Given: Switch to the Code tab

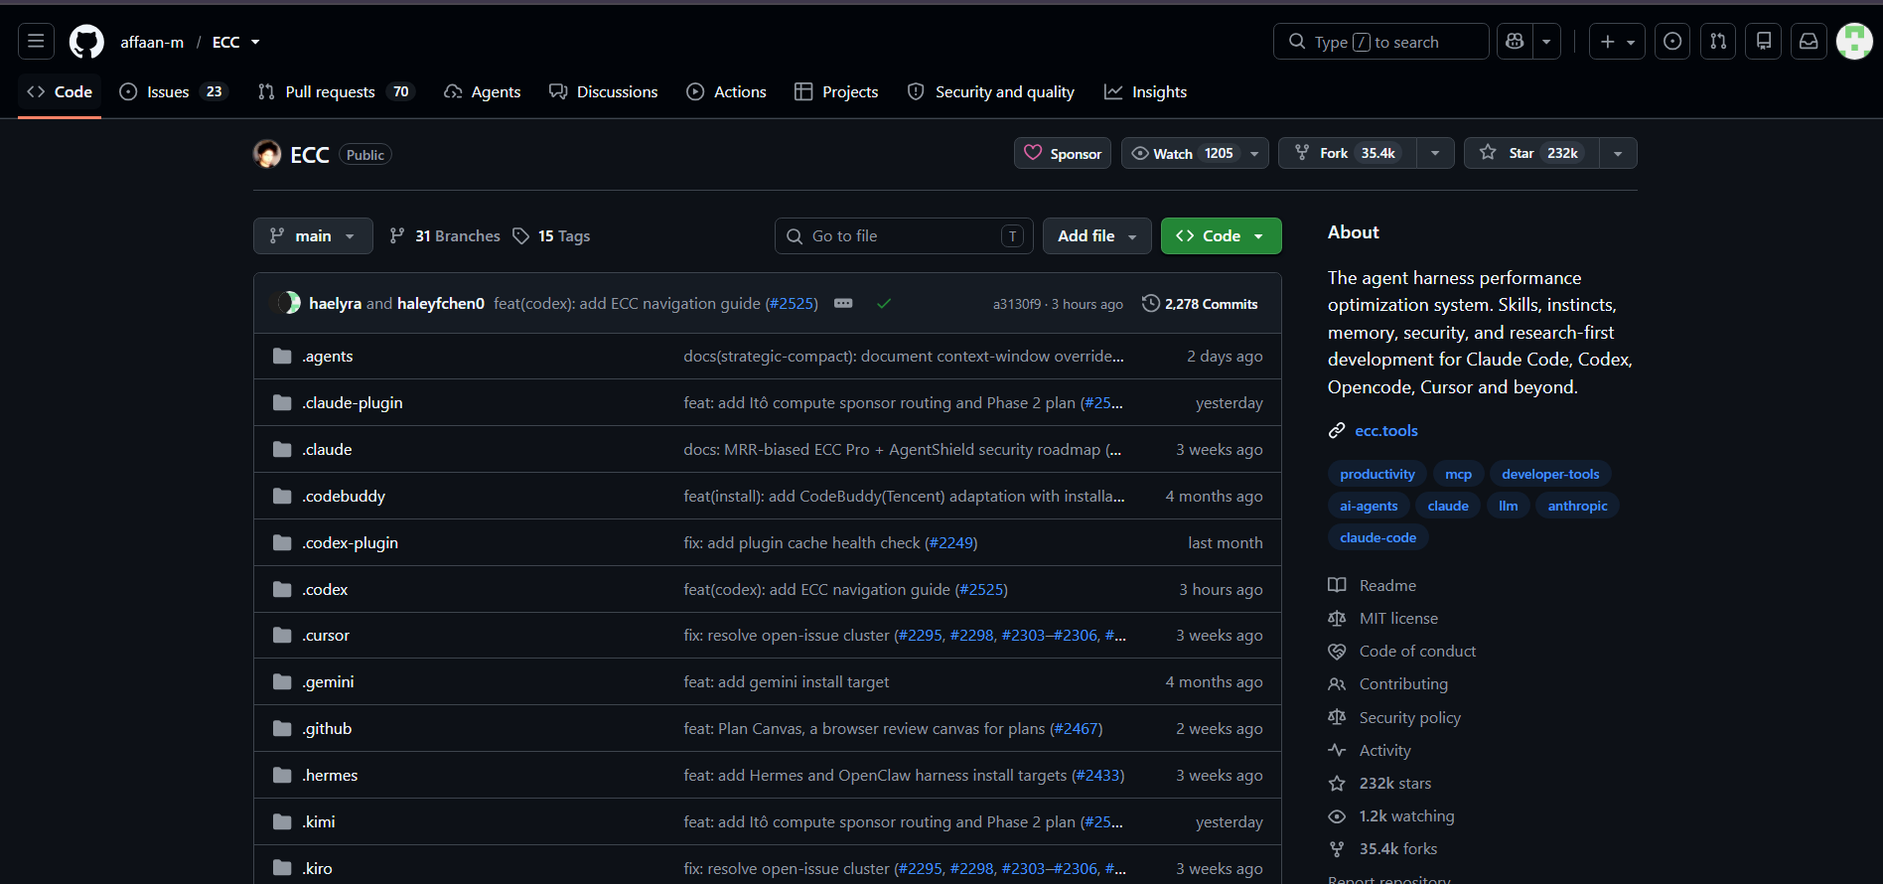Looking at the screenshot, I should click(x=60, y=91).
